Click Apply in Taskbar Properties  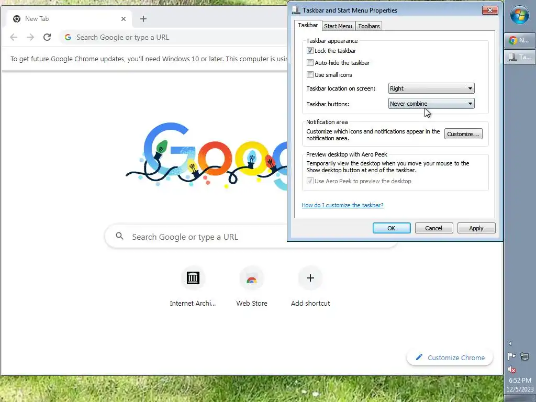[x=476, y=228]
